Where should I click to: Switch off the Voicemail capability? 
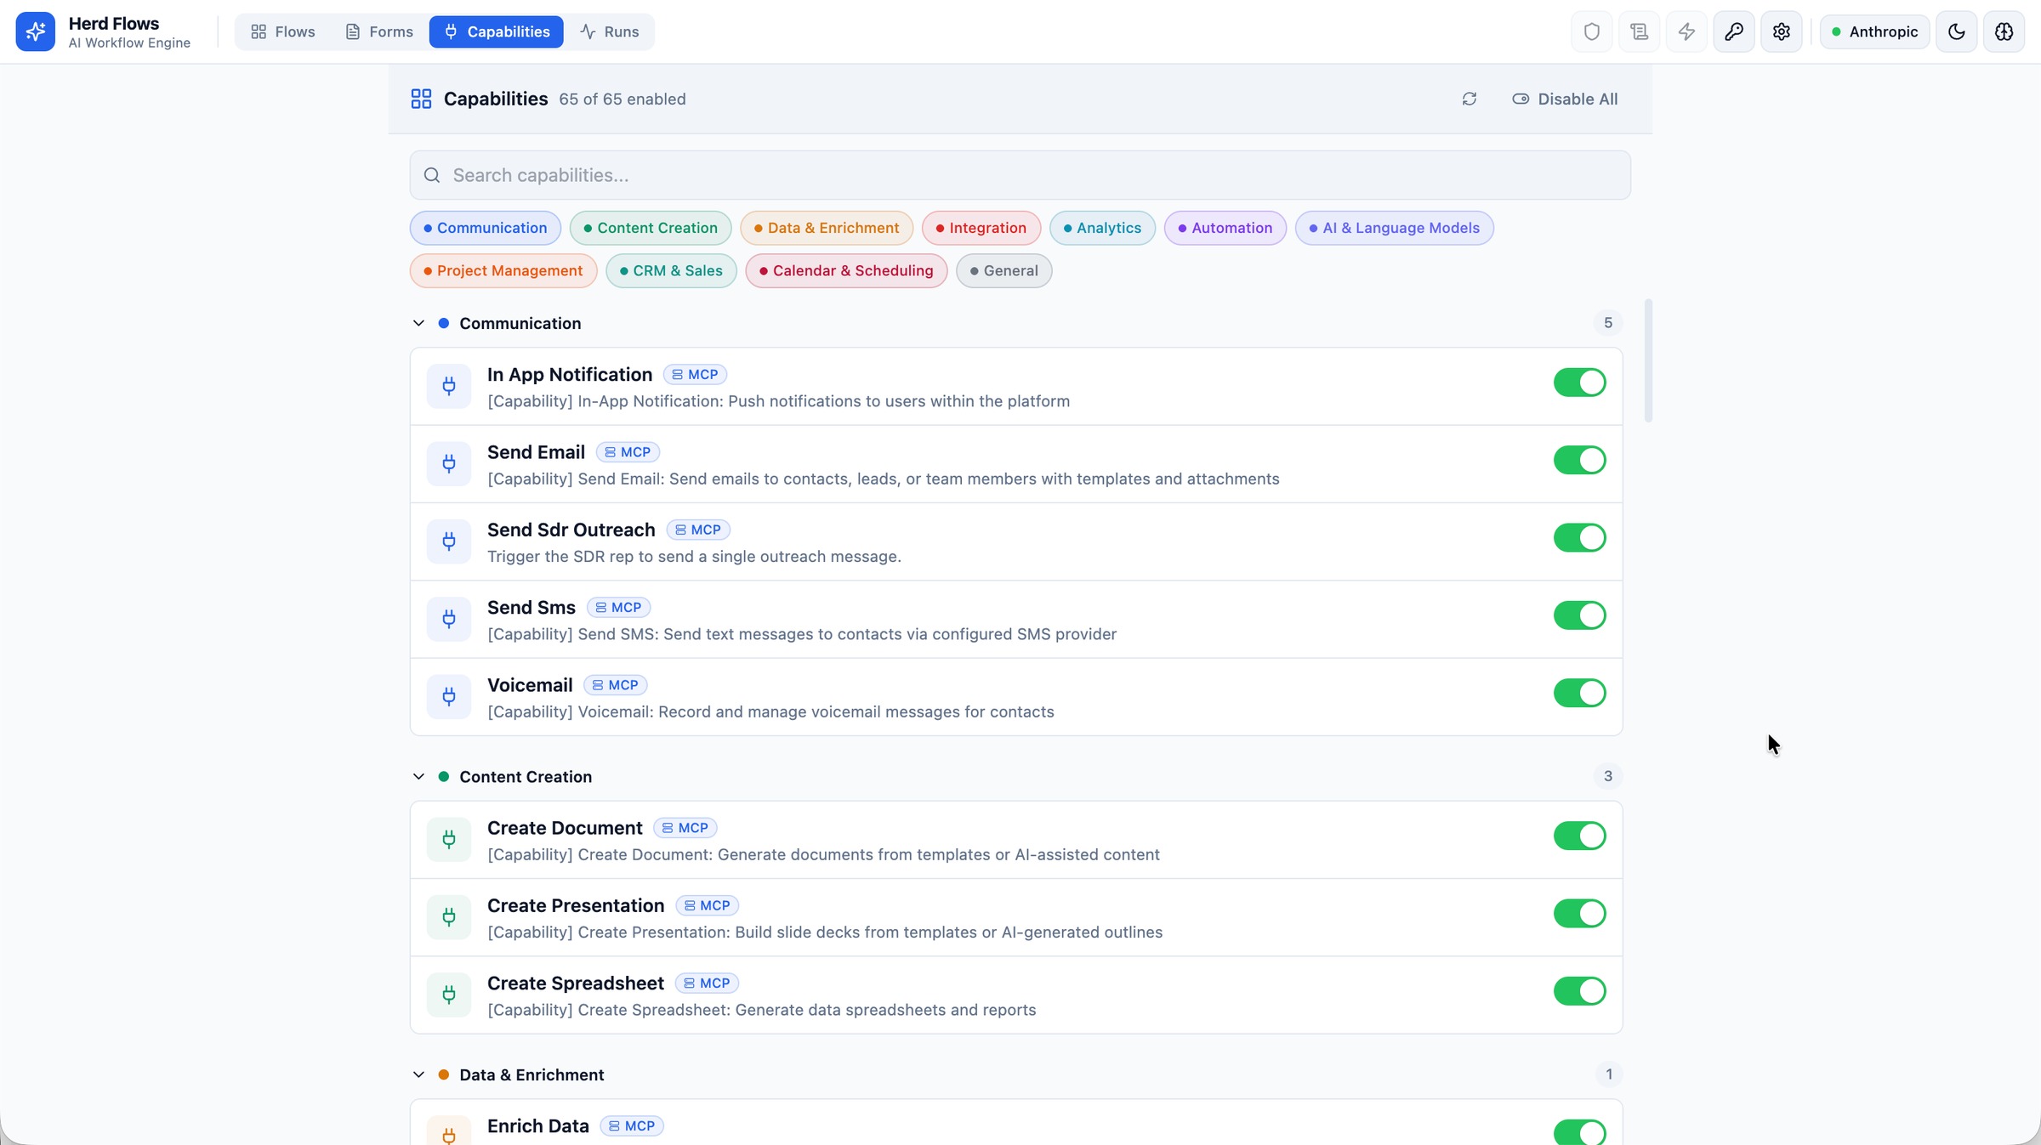(x=1579, y=693)
